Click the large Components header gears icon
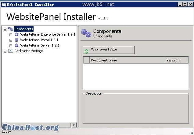Screen dimensions: 194x135 86,33
